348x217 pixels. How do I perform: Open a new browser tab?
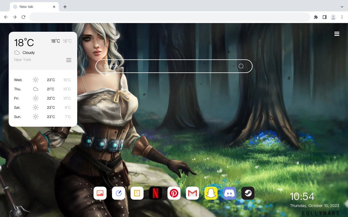(x=65, y=7)
